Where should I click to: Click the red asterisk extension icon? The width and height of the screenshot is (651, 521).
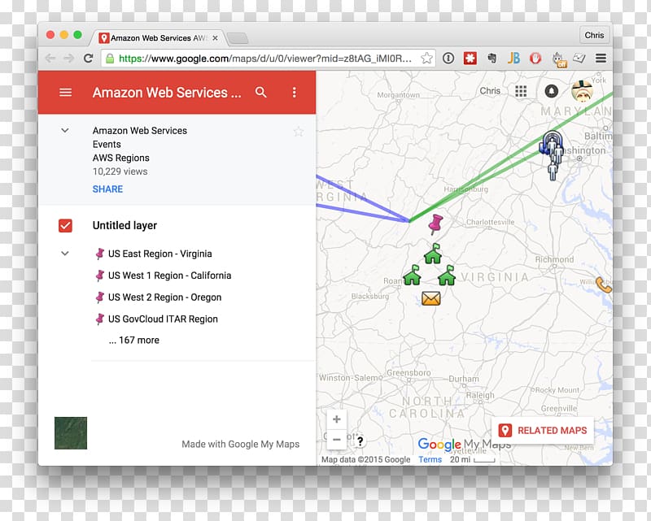tap(470, 58)
